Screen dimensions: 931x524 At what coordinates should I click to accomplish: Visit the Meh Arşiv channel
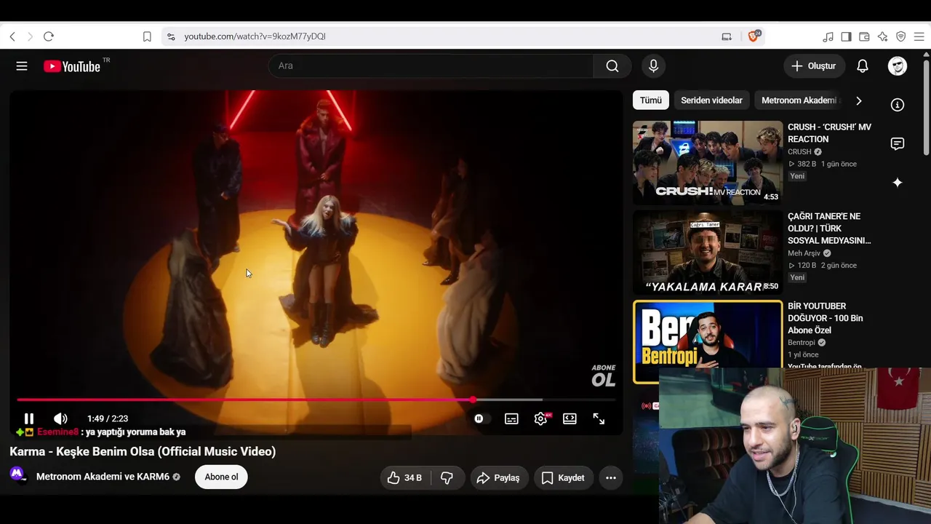coord(804,253)
